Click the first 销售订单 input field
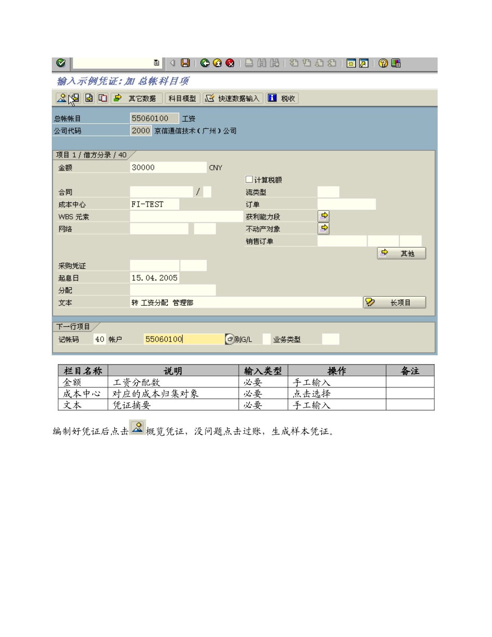The image size is (492, 637). [x=342, y=241]
